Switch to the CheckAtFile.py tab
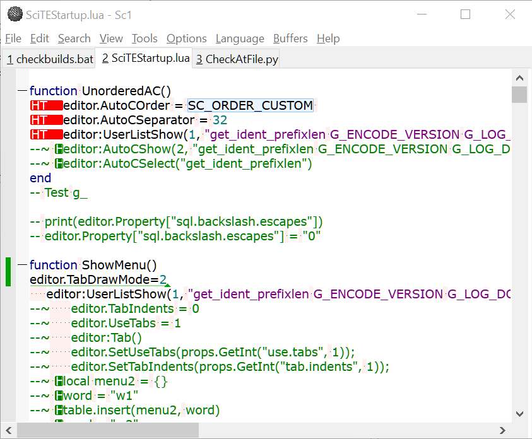Image resolution: width=532 pixels, height=439 pixels. (237, 59)
